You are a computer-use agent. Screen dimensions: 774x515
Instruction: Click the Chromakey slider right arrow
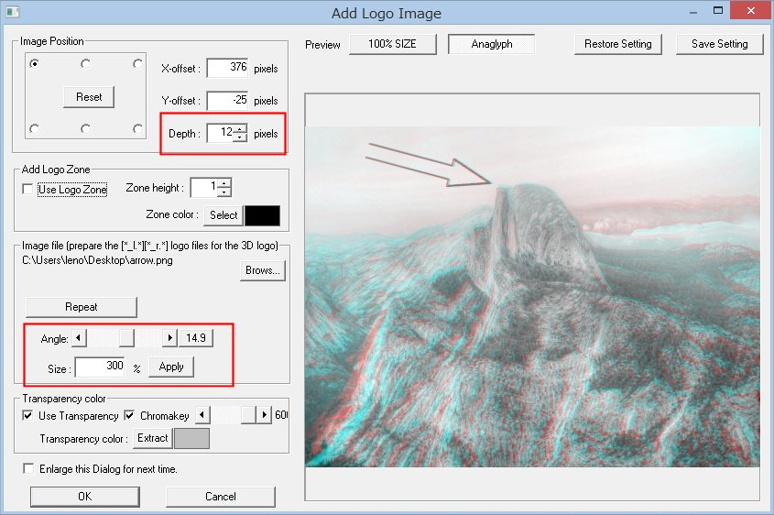click(x=265, y=415)
